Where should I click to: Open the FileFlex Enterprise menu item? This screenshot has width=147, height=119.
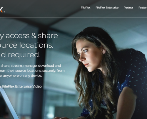coord(107,8)
